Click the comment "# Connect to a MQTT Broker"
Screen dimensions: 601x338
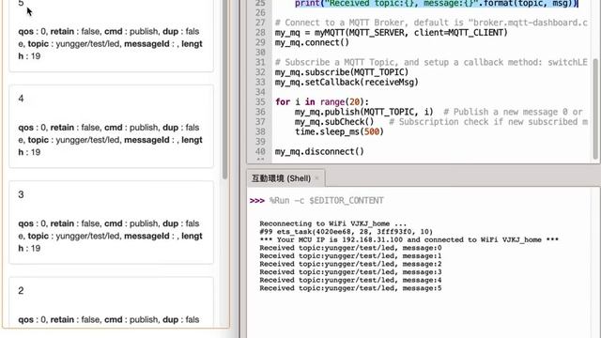431,23
